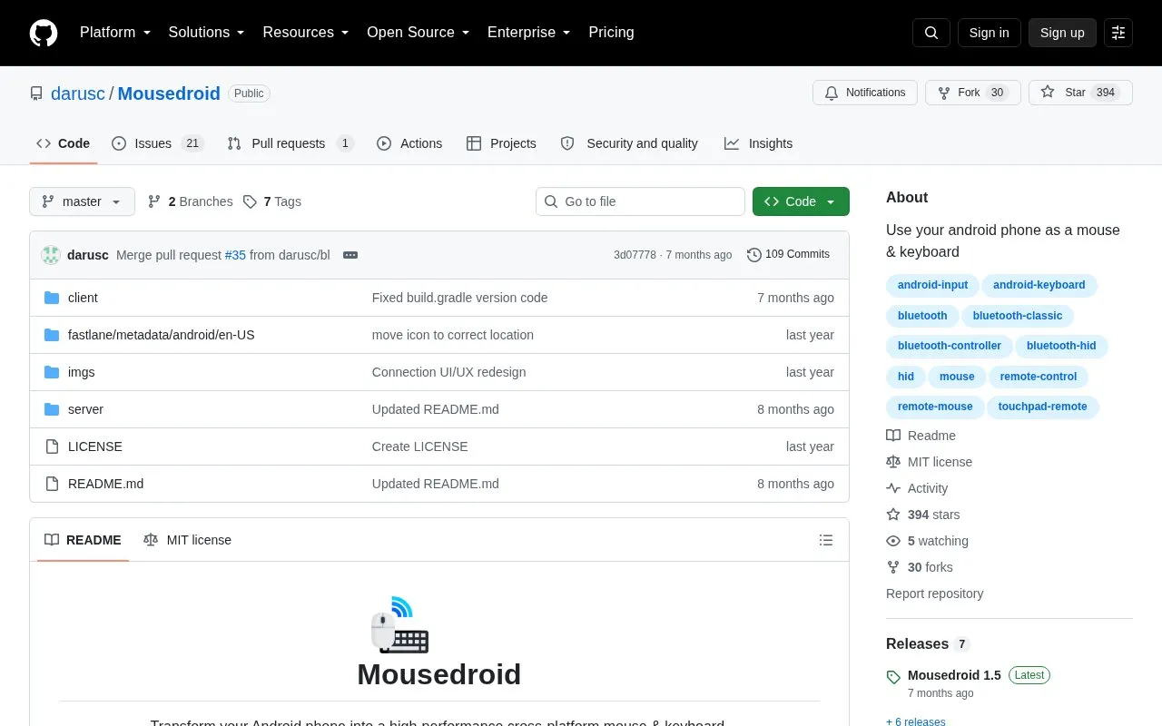Open the Pricing page
Viewport: 1162px width, 726px height.
tap(611, 33)
